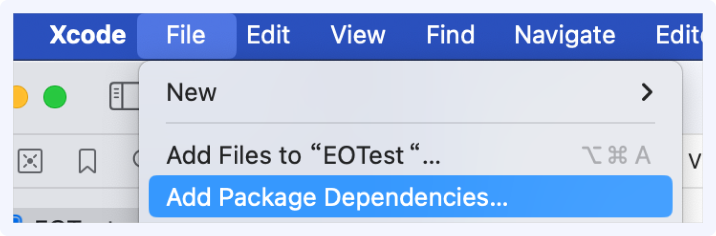
Task: Toggle the navigator sidebar icon
Action: pyautogui.click(x=125, y=97)
